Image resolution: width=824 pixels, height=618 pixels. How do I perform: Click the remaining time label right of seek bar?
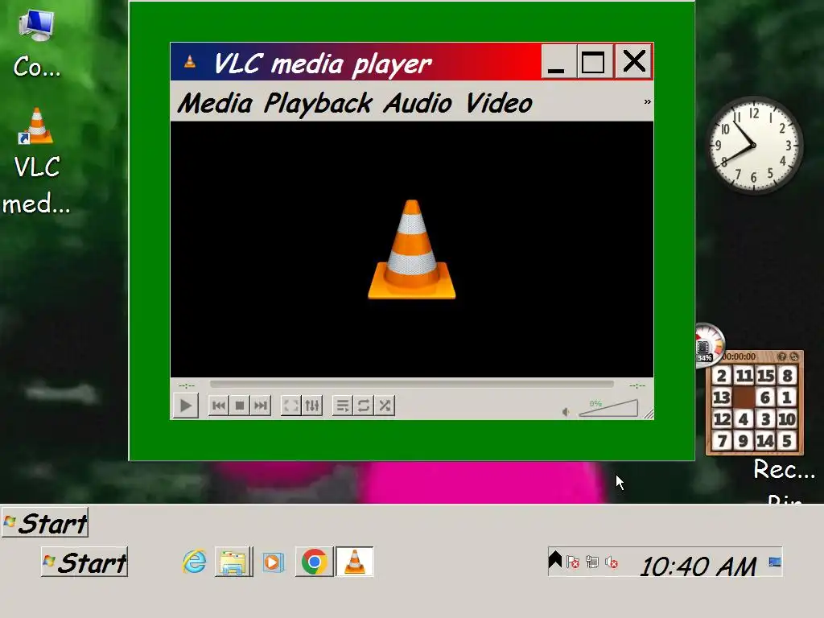(637, 385)
